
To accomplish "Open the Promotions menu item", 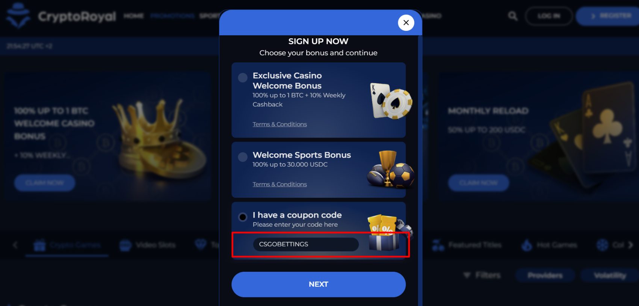I will coord(172,16).
